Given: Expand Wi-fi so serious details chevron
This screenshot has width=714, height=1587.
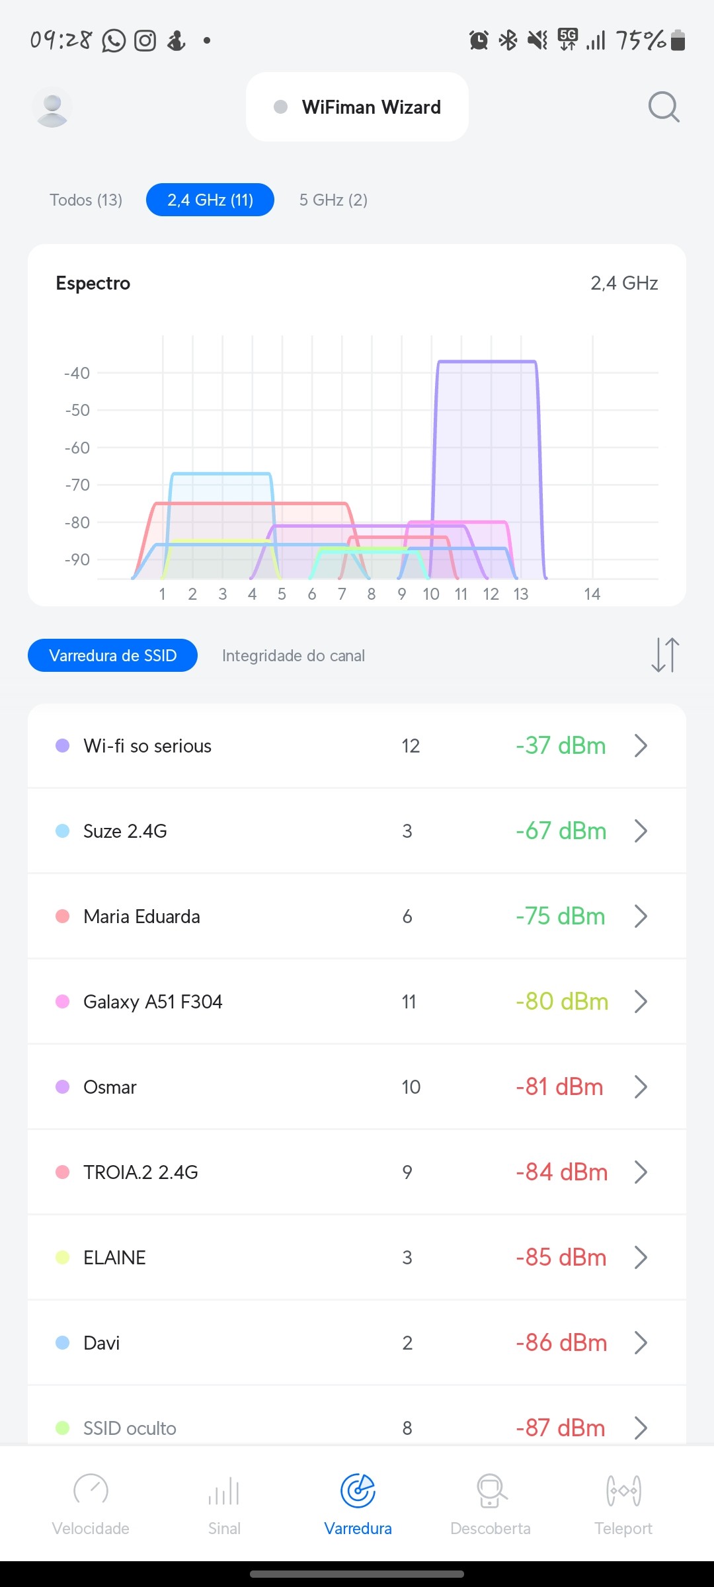Looking at the screenshot, I should coord(640,746).
